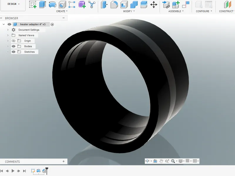Select the Extrude tool

42,4
